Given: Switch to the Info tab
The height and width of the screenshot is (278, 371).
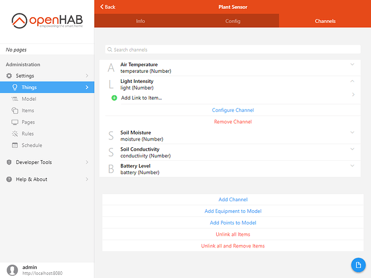Looking at the screenshot, I should click(140, 21).
